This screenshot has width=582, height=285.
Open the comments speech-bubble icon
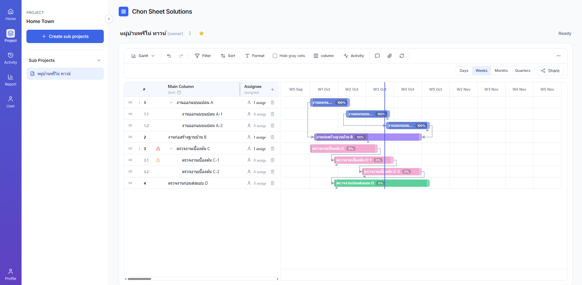377,56
